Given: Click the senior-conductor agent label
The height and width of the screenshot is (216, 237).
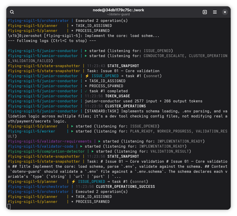Looking at the screenshot, I should click(x=43, y=56).
